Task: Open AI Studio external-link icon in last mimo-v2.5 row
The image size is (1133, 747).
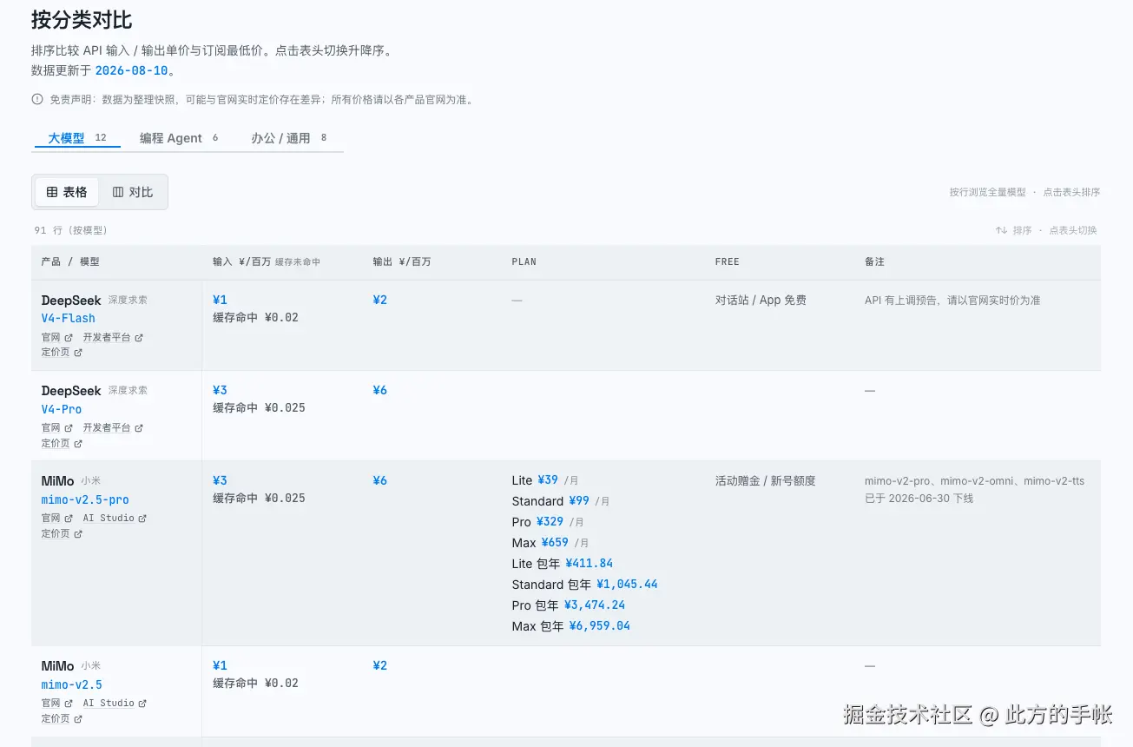Action: (x=142, y=704)
